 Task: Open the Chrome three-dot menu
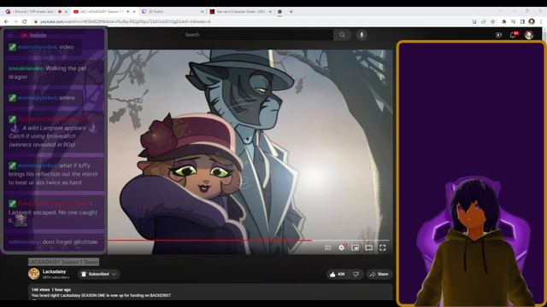541,21
